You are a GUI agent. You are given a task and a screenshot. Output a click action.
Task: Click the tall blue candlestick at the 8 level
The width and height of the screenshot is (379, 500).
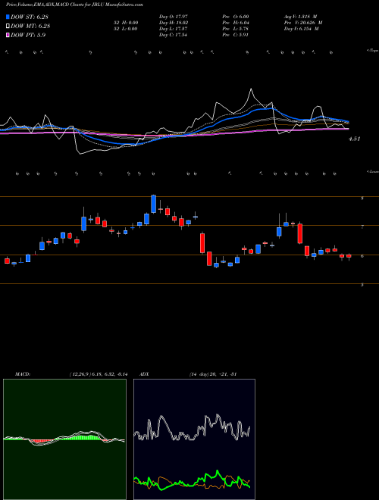[153, 204]
